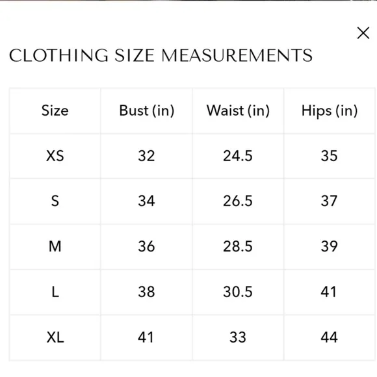The height and width of the screenshot is (377, 377).
Task: Select the M hips value 39
Action: pos(329,246)
